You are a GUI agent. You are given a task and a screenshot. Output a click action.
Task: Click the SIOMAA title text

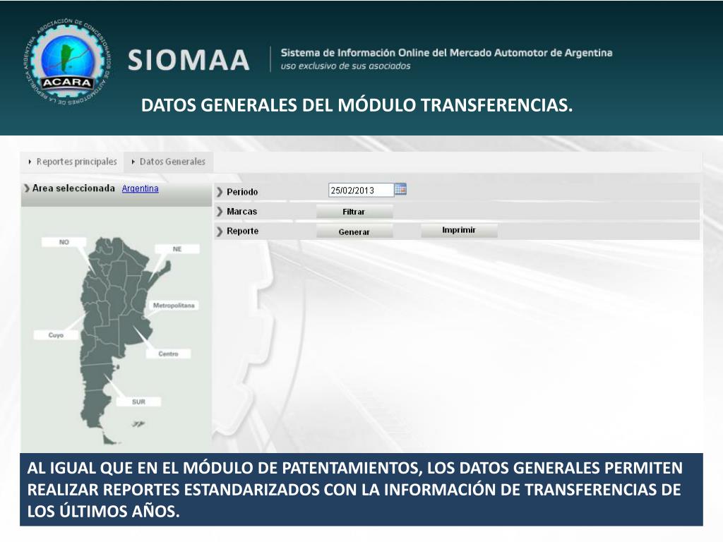[x=189, y=61]
